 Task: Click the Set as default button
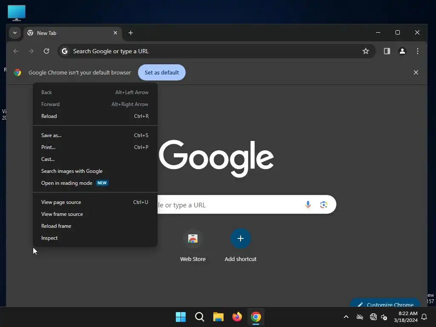click(x=161, y=72)
